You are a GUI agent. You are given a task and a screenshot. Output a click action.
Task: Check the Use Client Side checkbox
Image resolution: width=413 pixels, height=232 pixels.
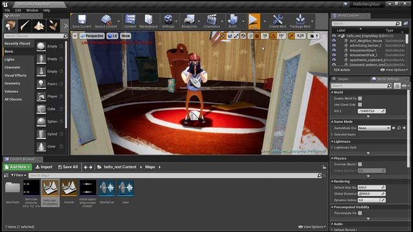point(360,104)
